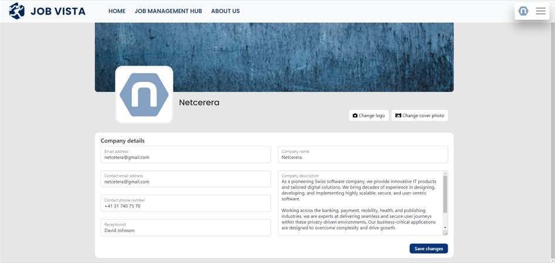Click the Change cover photo button text
This screenshot has height=263, width=555.
point(423,115)
